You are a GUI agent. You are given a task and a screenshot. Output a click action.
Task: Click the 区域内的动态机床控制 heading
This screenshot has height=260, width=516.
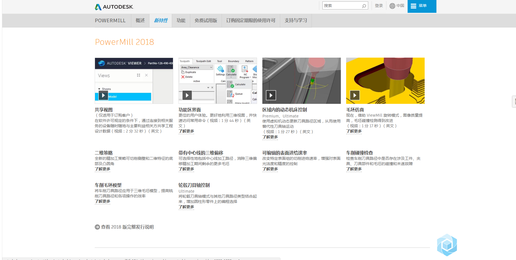click(x=285, y=110)
